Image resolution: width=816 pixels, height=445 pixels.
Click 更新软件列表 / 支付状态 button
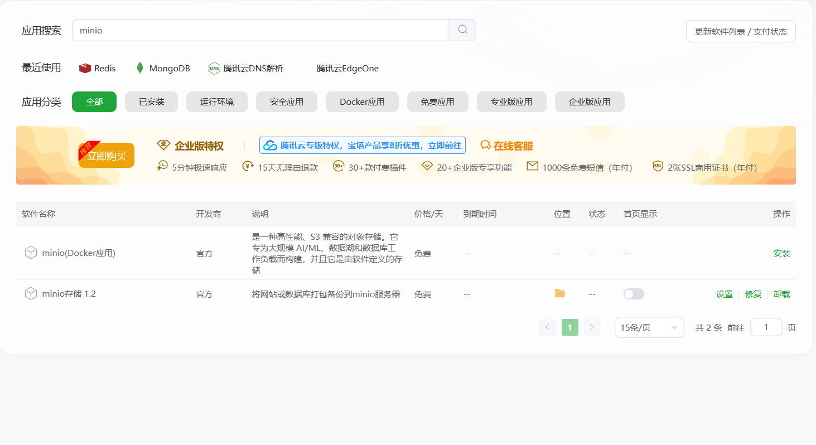740,31
